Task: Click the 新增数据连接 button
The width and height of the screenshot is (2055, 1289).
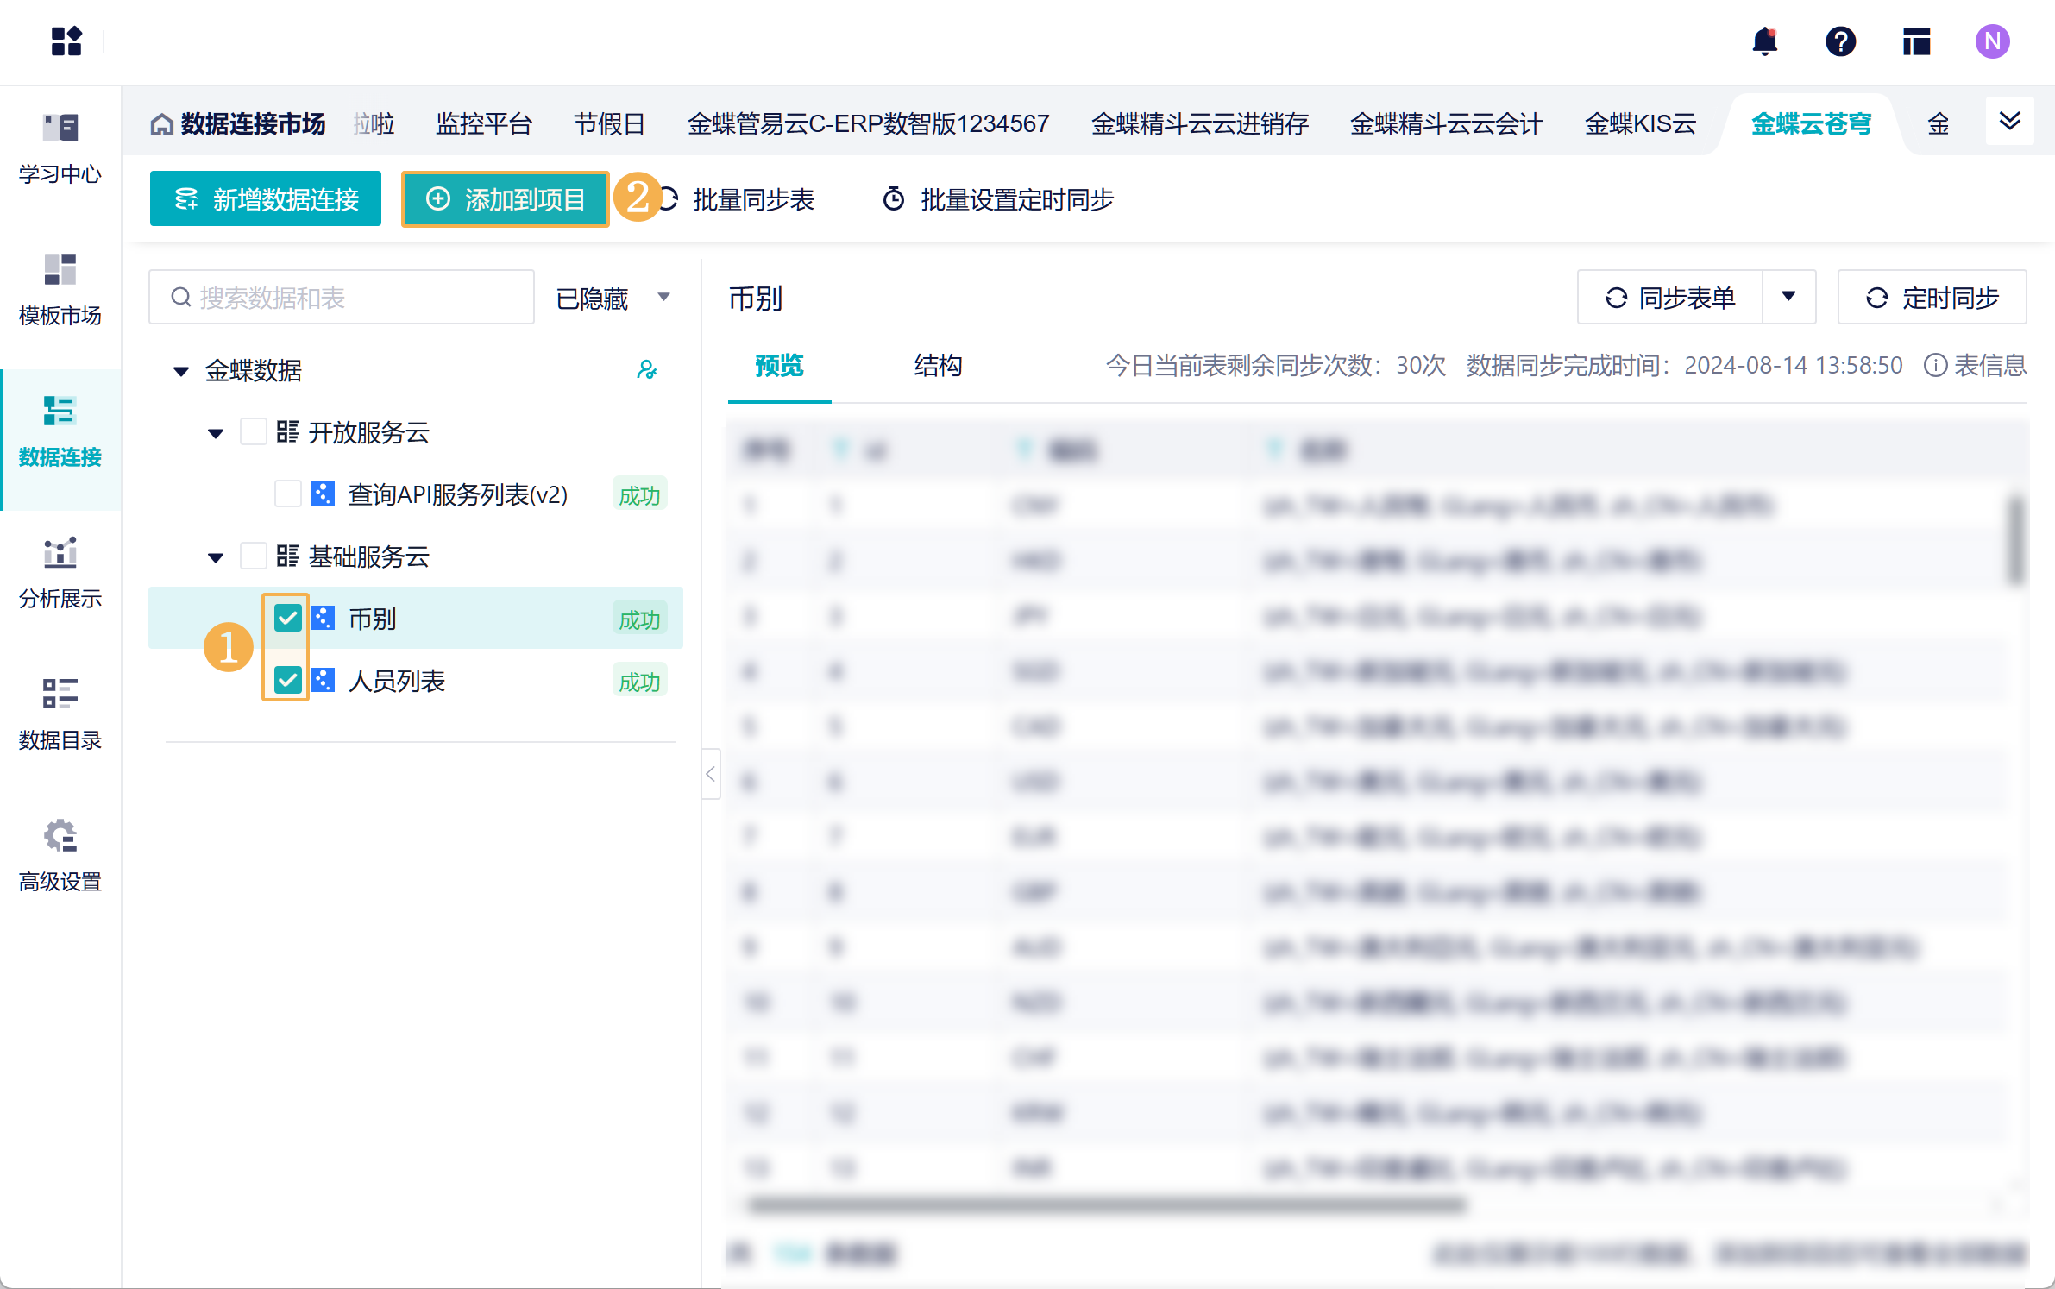Action: click(266, 199)
